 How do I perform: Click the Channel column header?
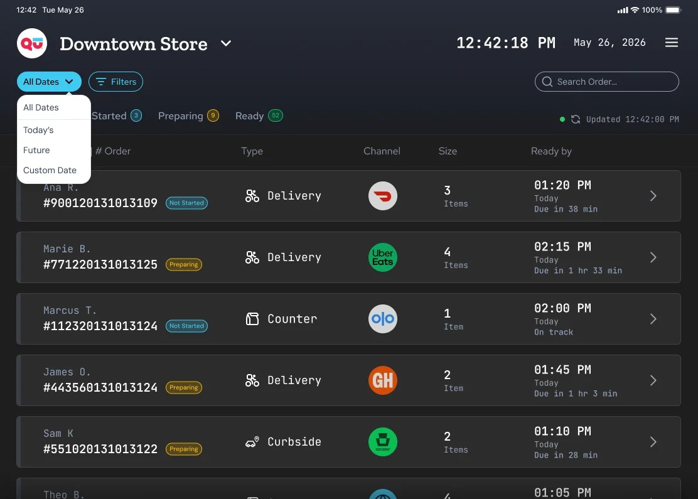tap(382, 151)
